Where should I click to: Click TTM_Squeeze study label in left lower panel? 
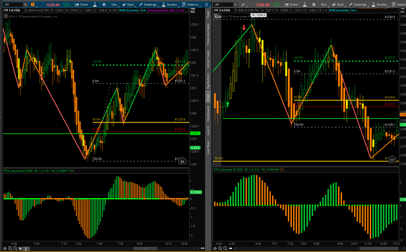coord(29,171)
